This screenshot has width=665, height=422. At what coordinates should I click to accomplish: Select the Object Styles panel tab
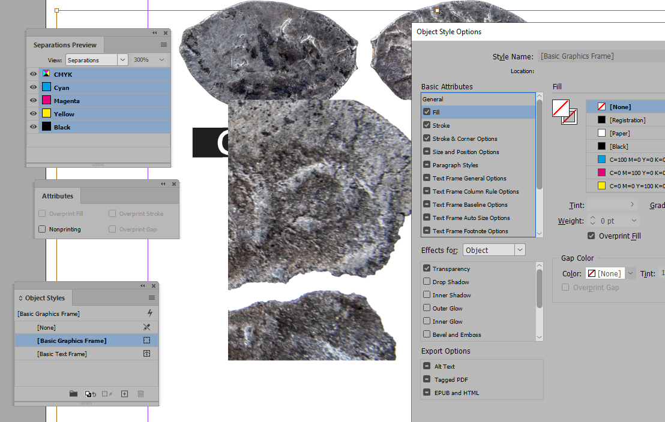pyautogui.click(x=44, y=298)
